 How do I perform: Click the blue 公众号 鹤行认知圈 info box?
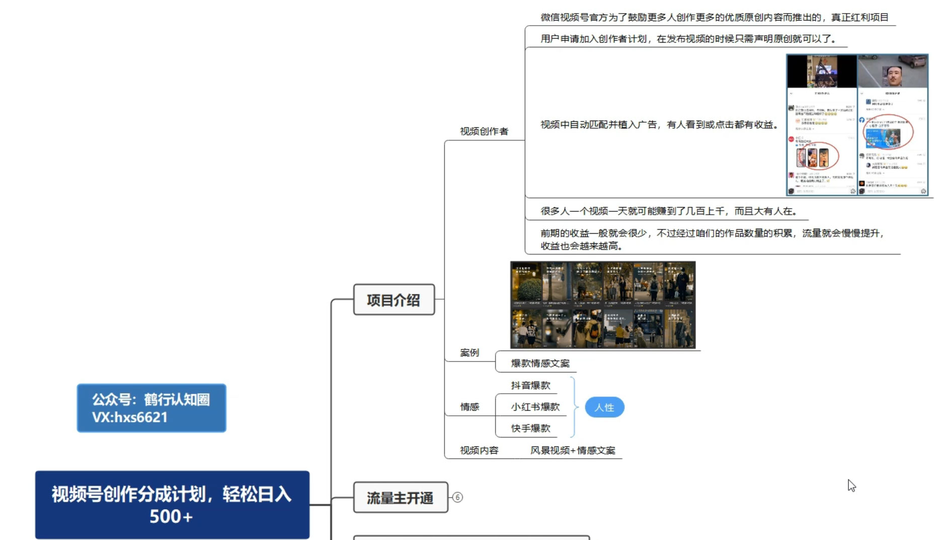[x=151, y=408]
